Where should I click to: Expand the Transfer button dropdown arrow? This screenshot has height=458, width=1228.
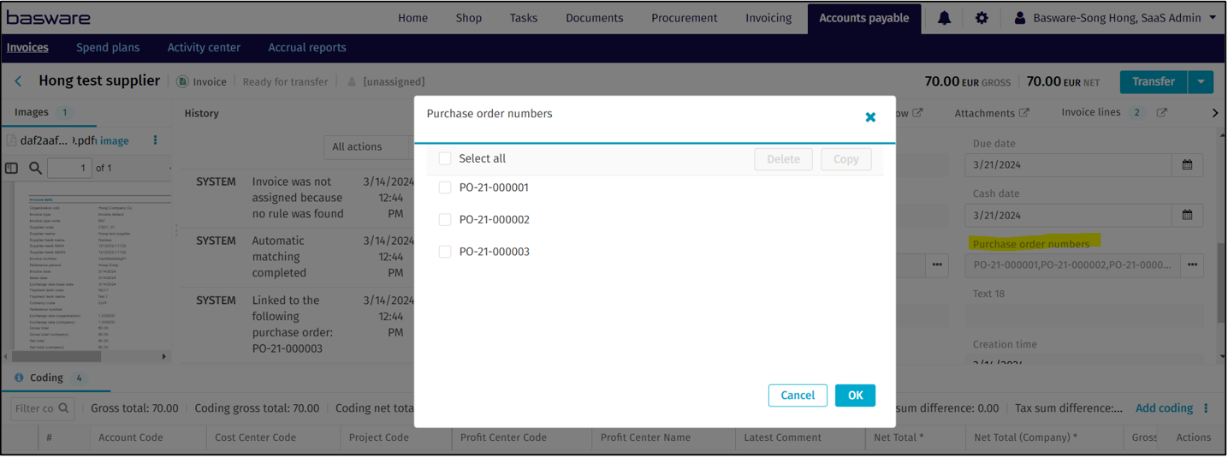[1201, 81]
